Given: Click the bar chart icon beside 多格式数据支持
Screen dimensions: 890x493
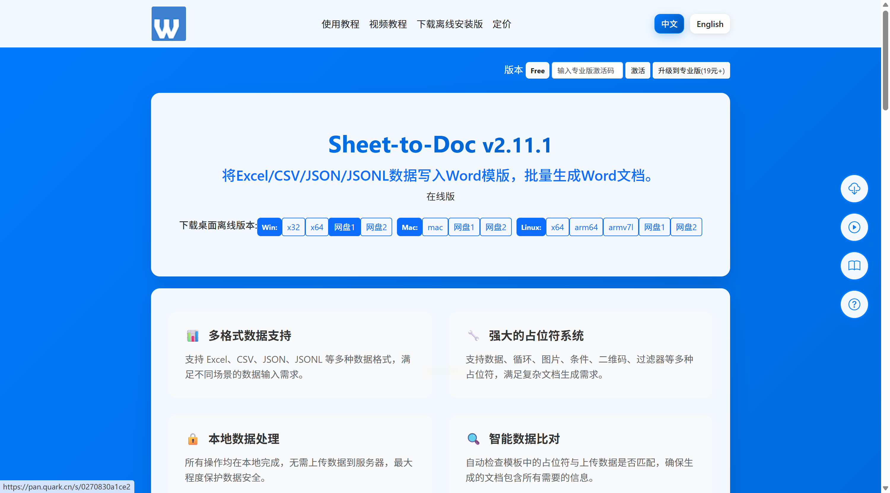Looking at the screenshot, I should (x=193, y=335).
